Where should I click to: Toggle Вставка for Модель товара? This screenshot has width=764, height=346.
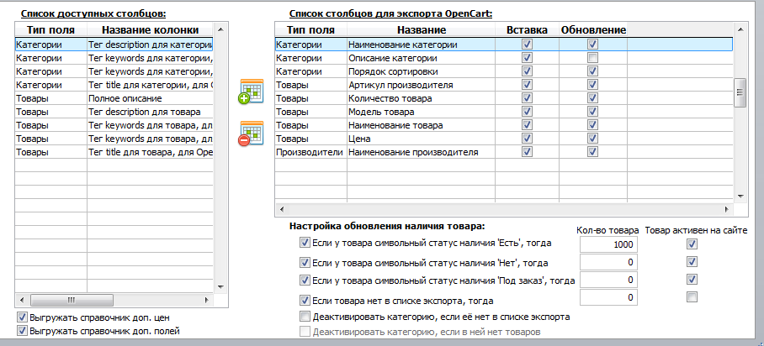click(527, 112)
